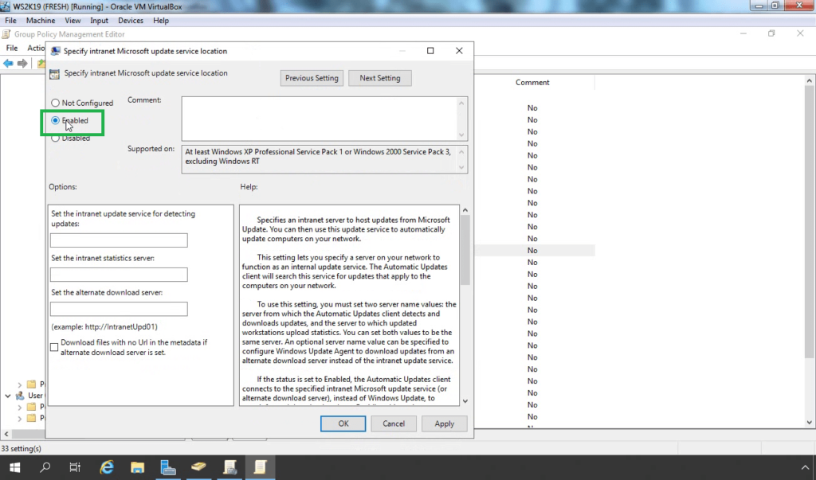Click the dialog's title bar computer icon
This screenshot has height=480, width=816.
[x=55, y=51]
